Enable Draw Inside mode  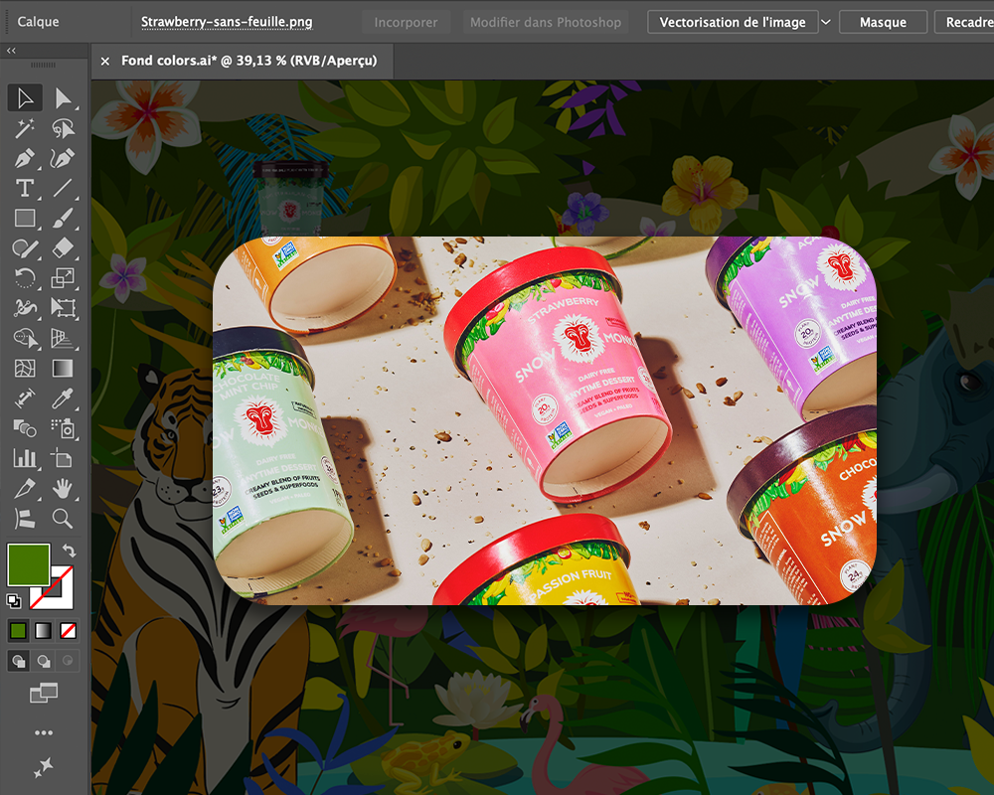coord(68,661)
